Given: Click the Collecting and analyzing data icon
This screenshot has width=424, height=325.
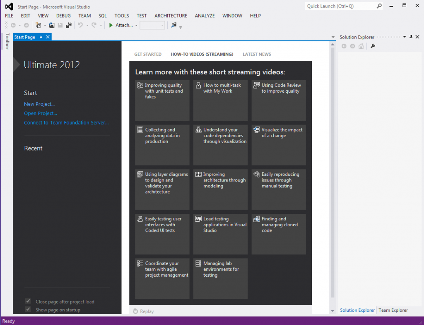Looking at the screenshot, I should (x=140, y=130).
